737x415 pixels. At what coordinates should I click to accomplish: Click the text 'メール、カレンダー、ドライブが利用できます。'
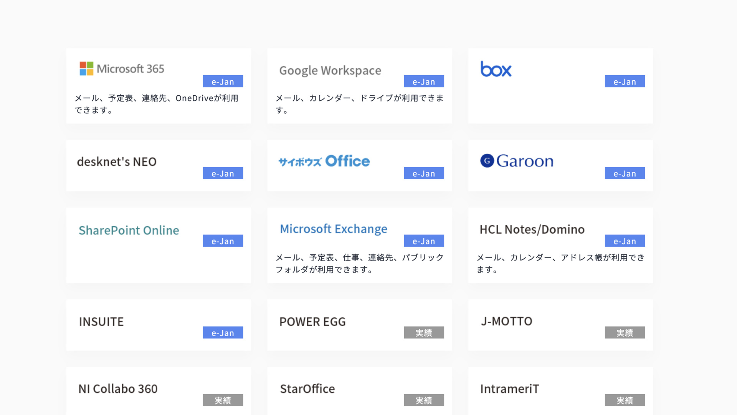pyautogui.click(x=360, y=104)
